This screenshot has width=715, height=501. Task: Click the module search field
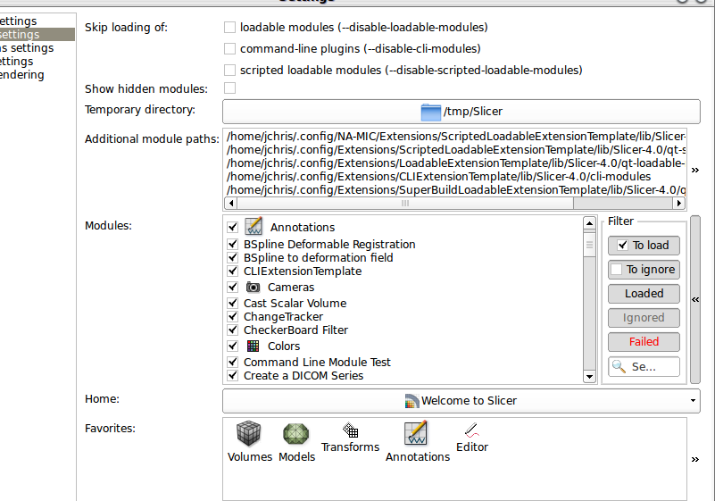click(x=644, y=366)
